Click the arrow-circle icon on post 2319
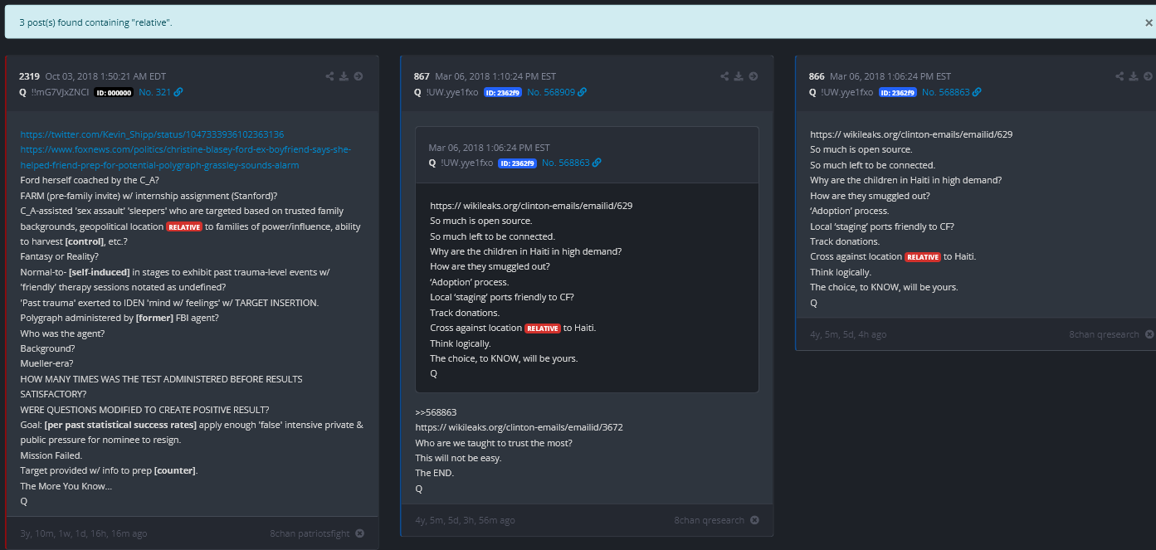Screen dimensions: 1156x550 [359, 76]
